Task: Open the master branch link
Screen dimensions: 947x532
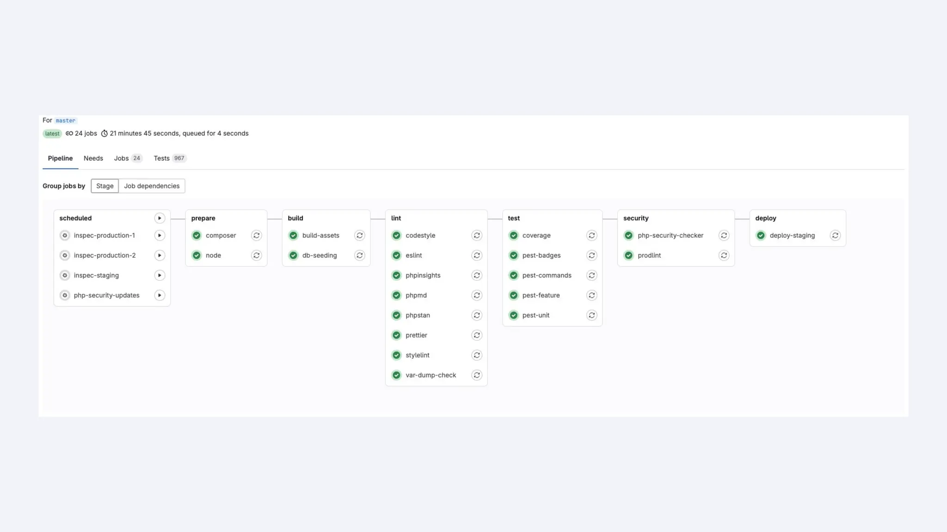Action: [x=65, y=121]
